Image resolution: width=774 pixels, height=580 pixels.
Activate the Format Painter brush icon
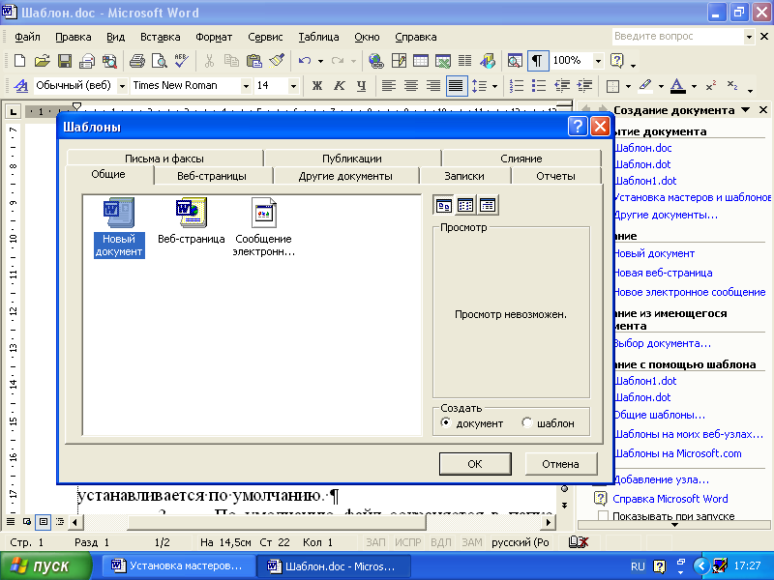click(x=277, y=61)
